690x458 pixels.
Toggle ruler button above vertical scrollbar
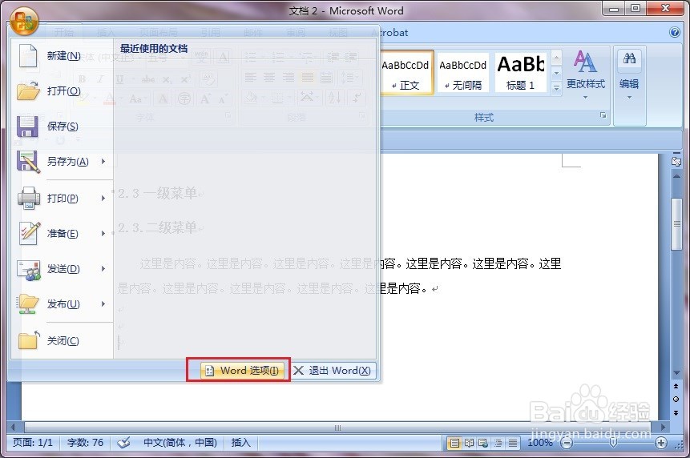[x=676, y=160]
